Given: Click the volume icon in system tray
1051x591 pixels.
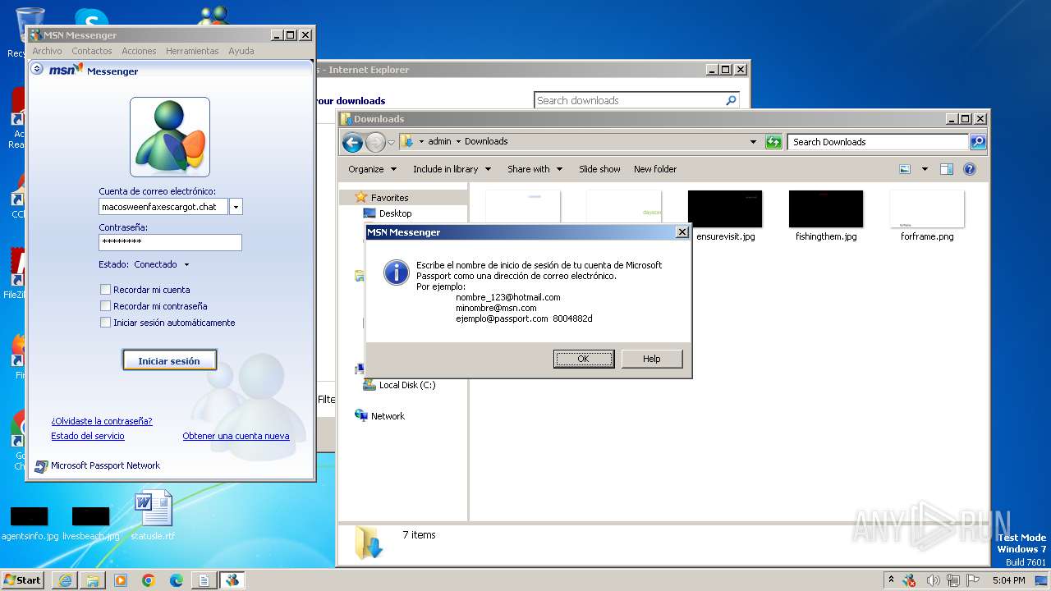Looking at the screenshot, I should tap(934, 580).
